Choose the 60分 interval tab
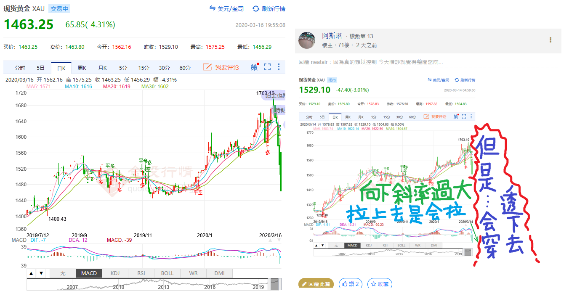Screen dimensions: 569x299 (x=185, y=68)
